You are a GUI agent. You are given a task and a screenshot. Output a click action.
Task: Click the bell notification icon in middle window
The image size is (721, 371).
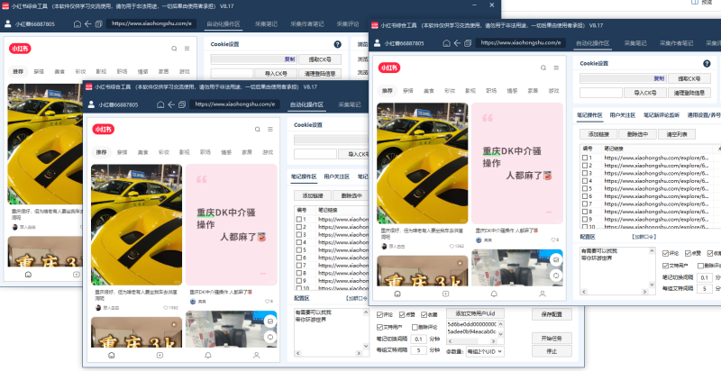[208, 355]
